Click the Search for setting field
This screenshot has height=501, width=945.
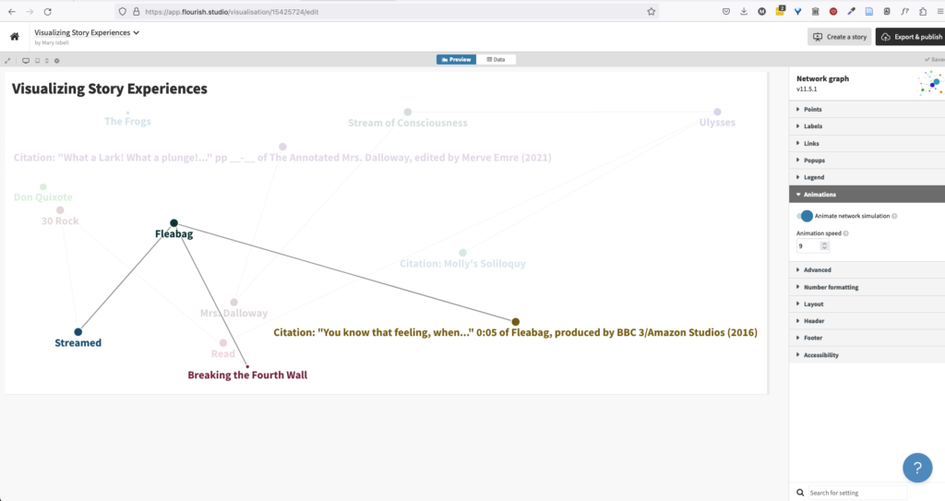(857, 493)
